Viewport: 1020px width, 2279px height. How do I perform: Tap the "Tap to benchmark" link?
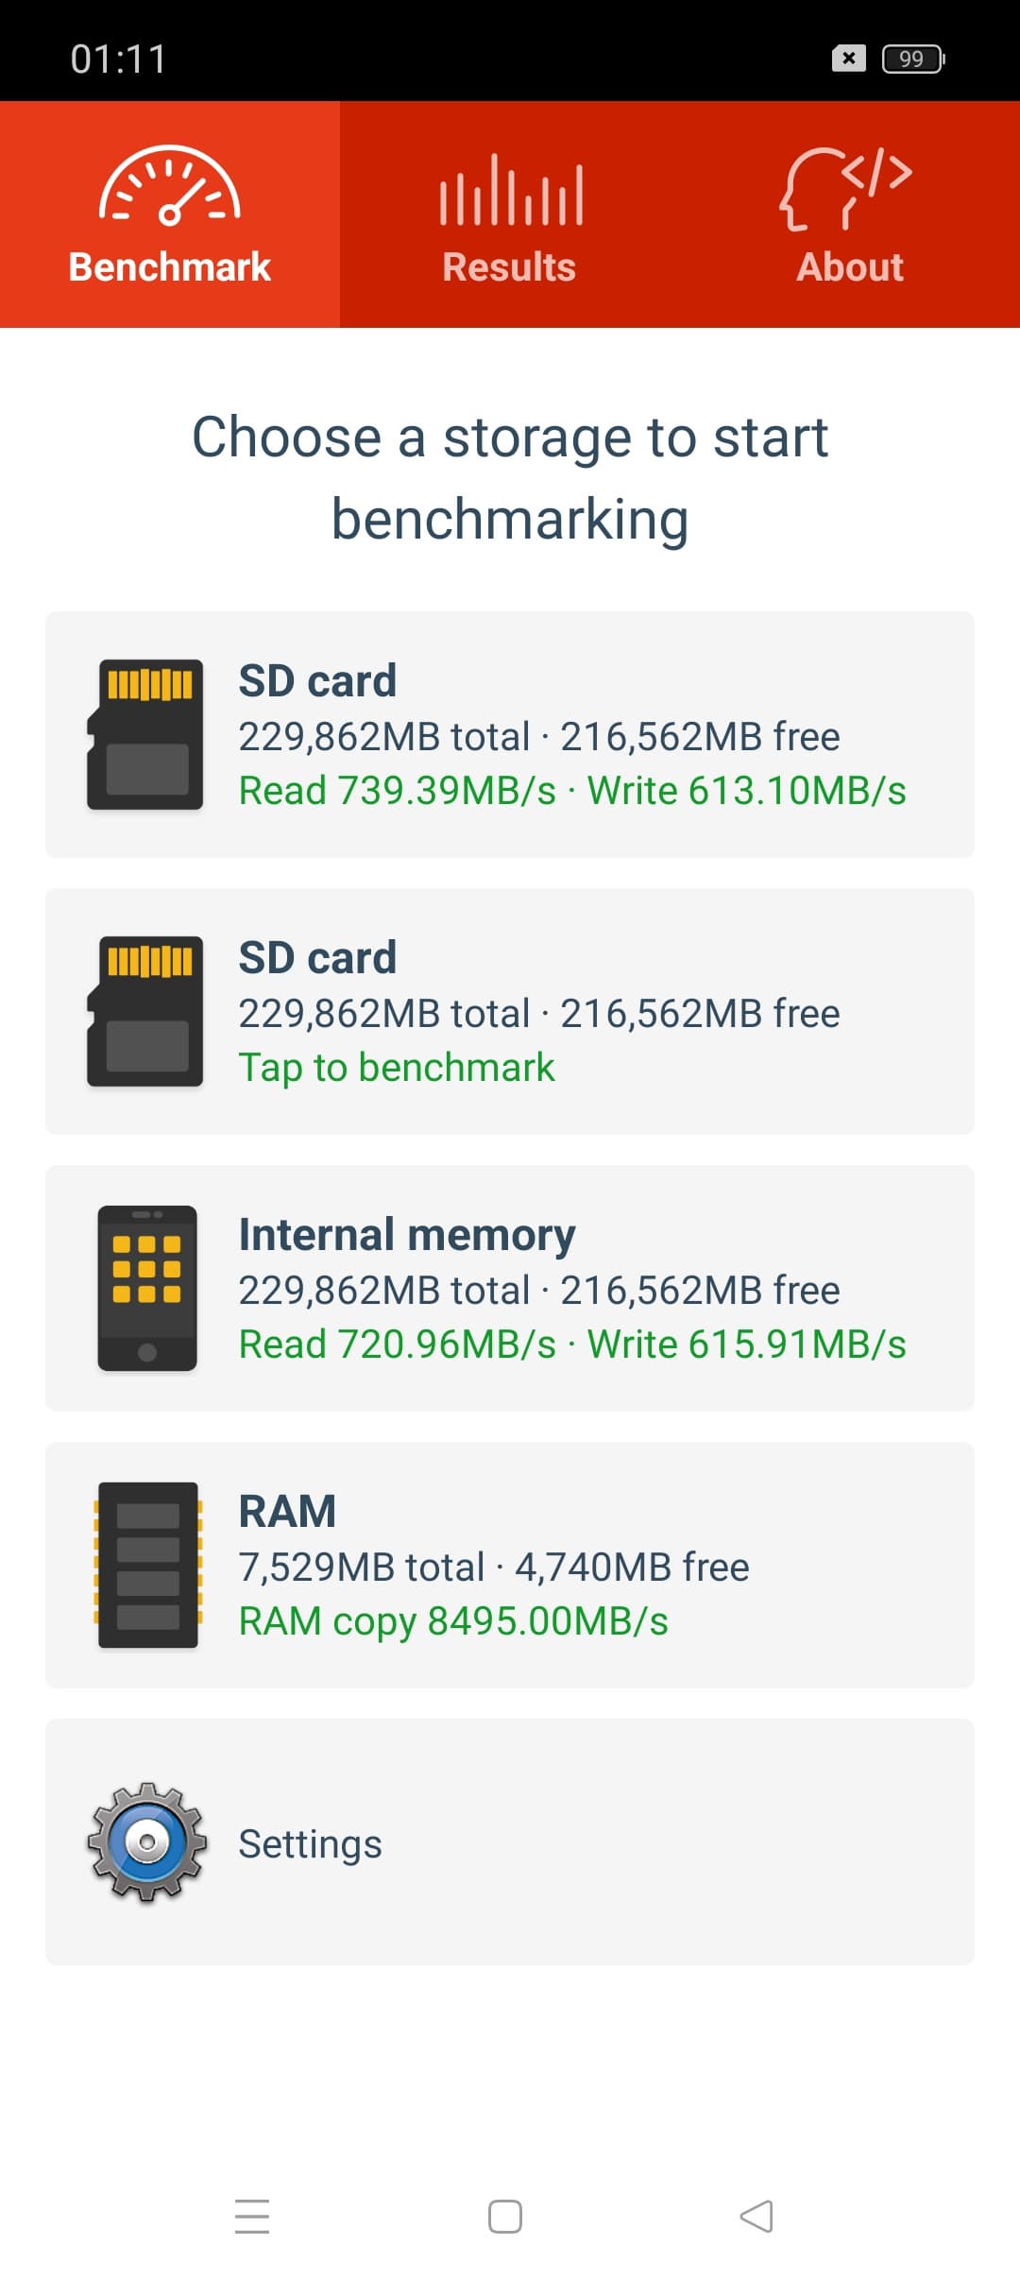pyautogui.click(x=397, y=1068)
